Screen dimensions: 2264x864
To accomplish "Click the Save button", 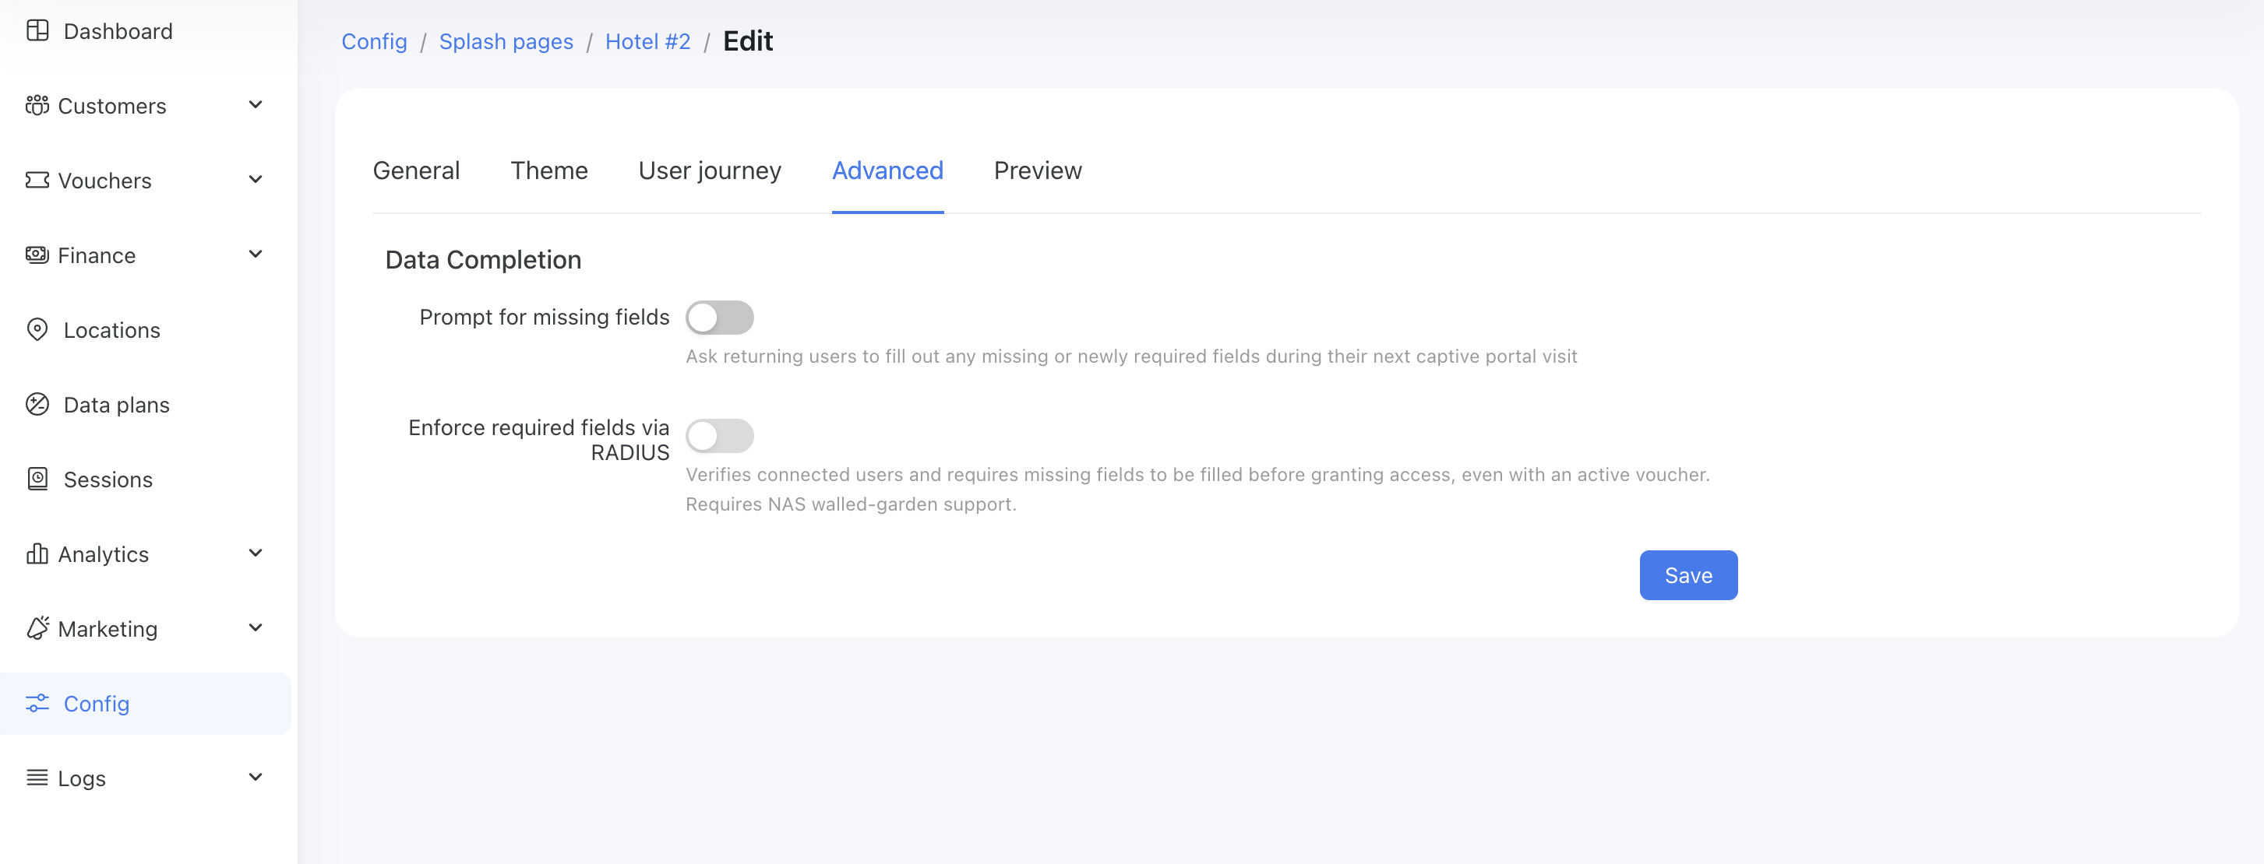I will click(1688, 575).
